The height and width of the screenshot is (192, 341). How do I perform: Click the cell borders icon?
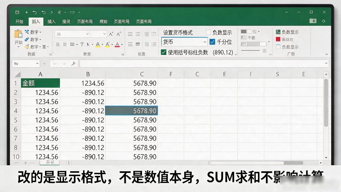click(72, 44)
